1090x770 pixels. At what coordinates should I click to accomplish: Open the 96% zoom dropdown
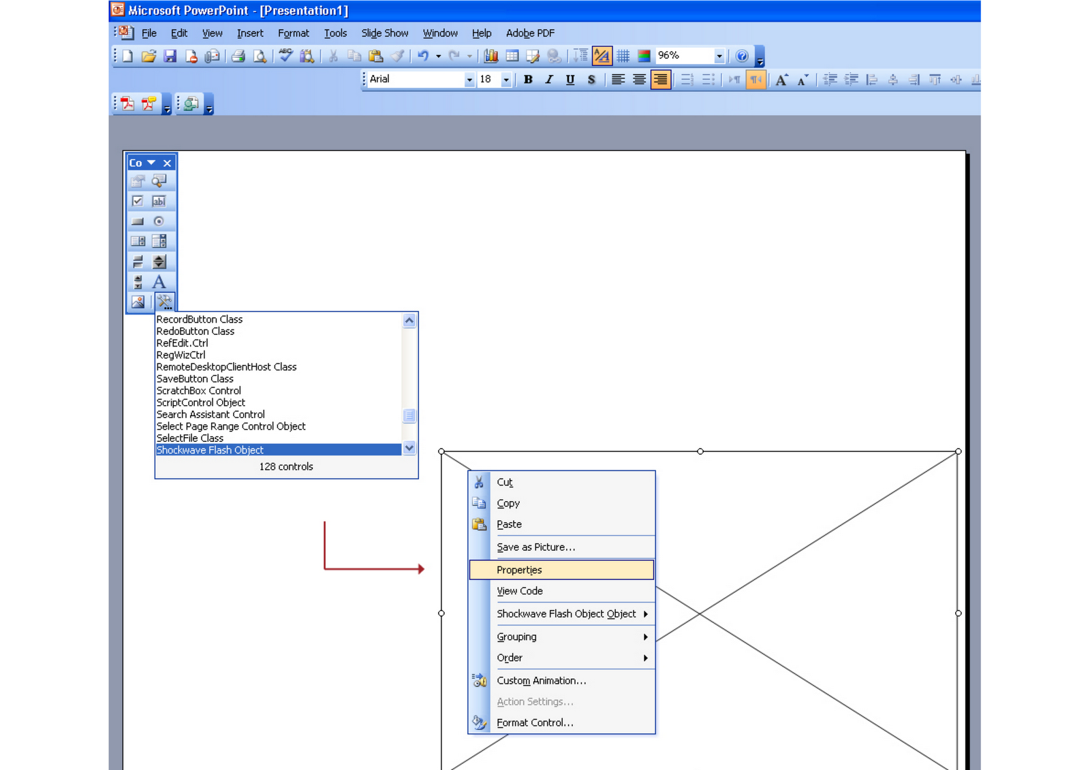(719, 56)
